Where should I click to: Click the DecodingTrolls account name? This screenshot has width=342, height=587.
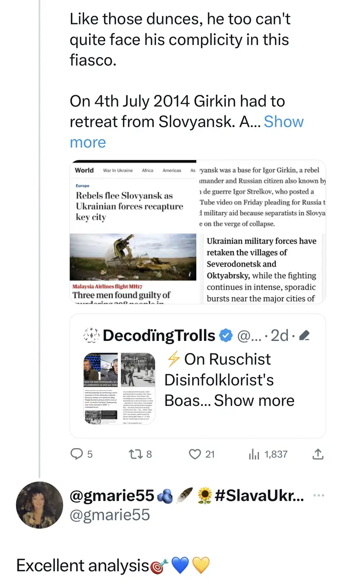click(x=159, y=336)
